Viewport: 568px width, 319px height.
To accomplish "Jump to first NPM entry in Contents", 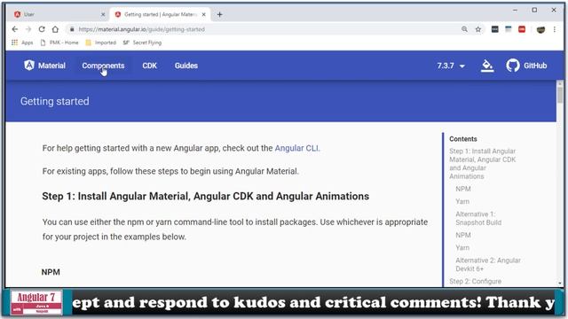I will [463, 189].
